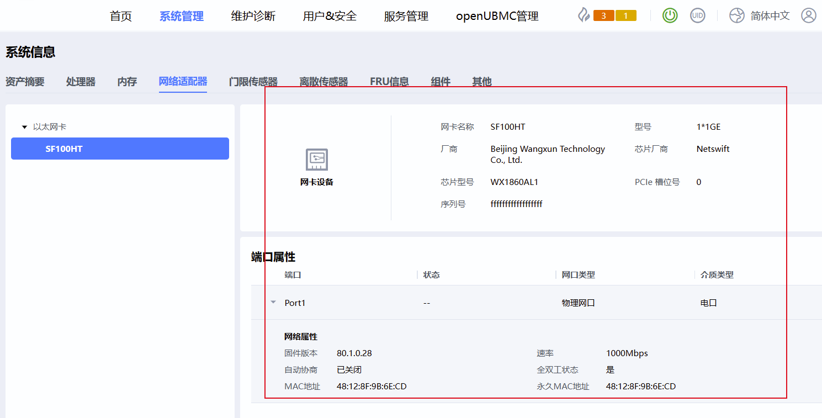The width and height of the screenshot is (822, 418).
Task: Click the flame alarm icon
Action: (x=584, y=15)
